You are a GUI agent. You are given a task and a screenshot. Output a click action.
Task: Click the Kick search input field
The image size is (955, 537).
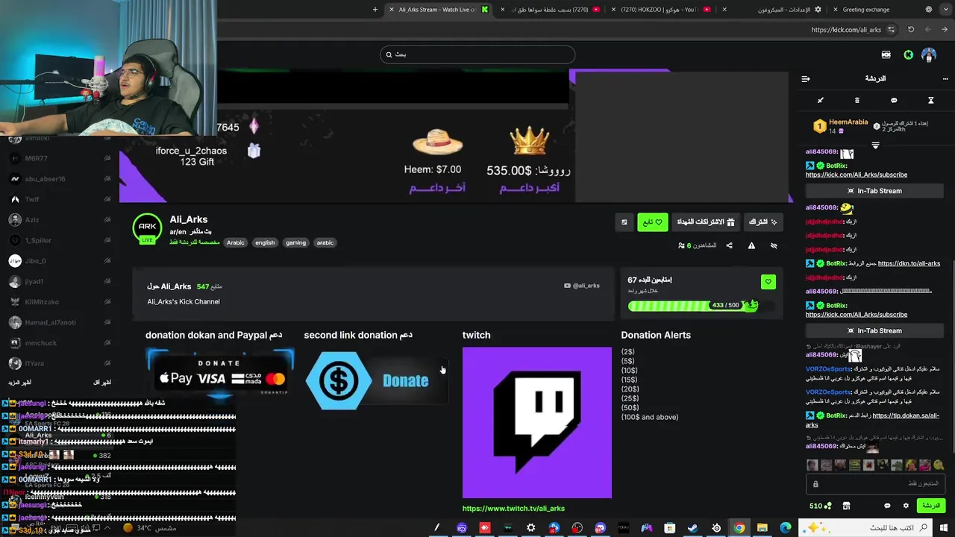coord(477,54)
